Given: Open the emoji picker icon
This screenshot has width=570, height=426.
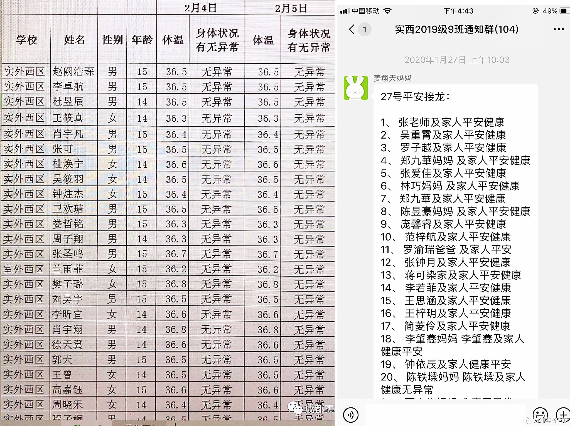Looking at the screenshot, I should (x=540, y=415).
